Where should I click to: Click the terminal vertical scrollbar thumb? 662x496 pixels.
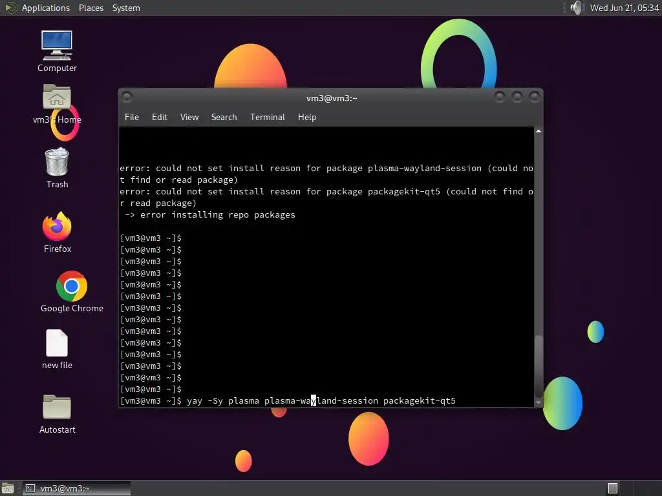point(539,366)
